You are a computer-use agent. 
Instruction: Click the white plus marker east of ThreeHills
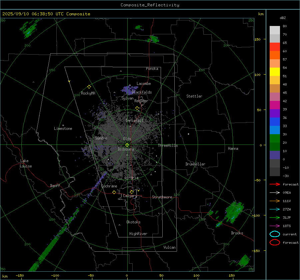(188, 134)
